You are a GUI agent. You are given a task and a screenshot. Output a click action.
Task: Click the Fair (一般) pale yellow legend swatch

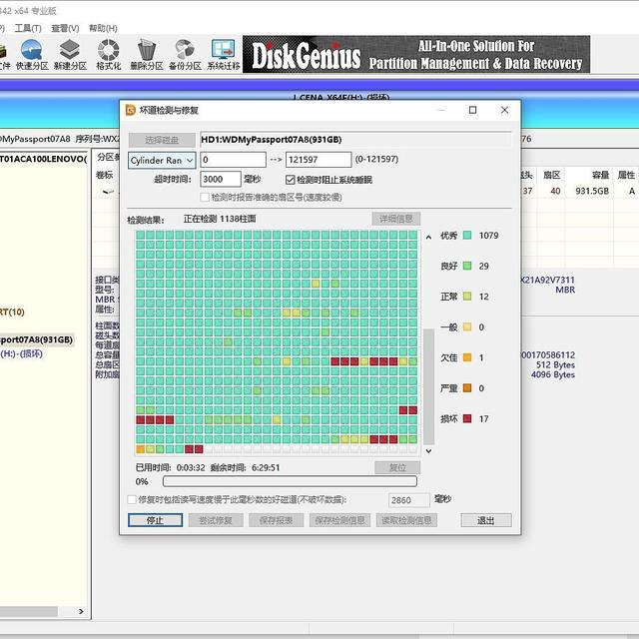(467, 326)
